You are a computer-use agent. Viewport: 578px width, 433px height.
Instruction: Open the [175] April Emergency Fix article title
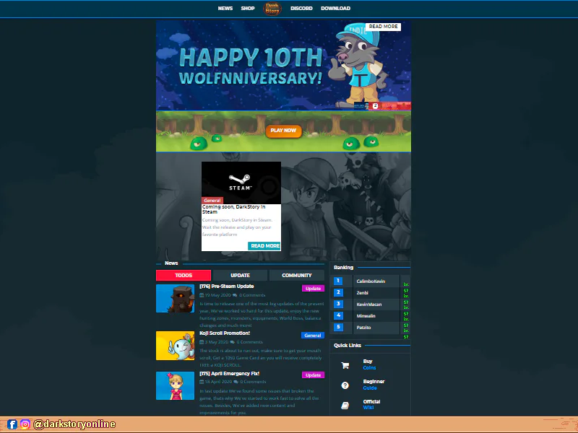click(229, 374)
